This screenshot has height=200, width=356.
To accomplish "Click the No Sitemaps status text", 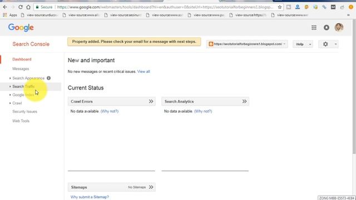I will 137,187.
